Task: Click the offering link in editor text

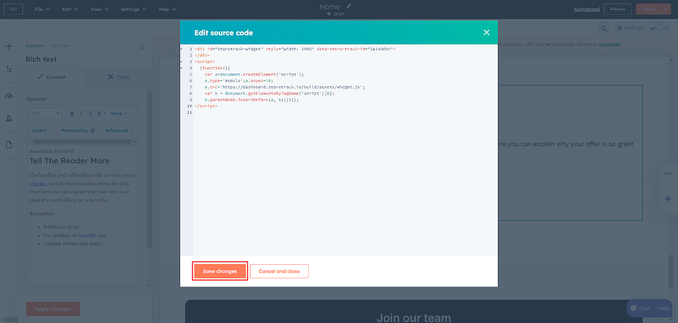Action: pos(38,183)
